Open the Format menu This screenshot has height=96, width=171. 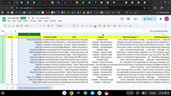33,21
